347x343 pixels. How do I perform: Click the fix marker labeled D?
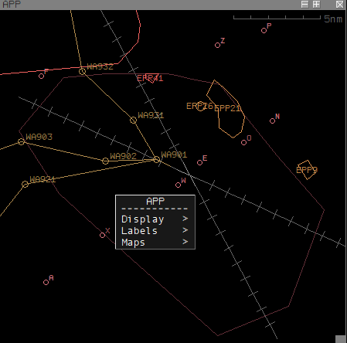point(243,143)
